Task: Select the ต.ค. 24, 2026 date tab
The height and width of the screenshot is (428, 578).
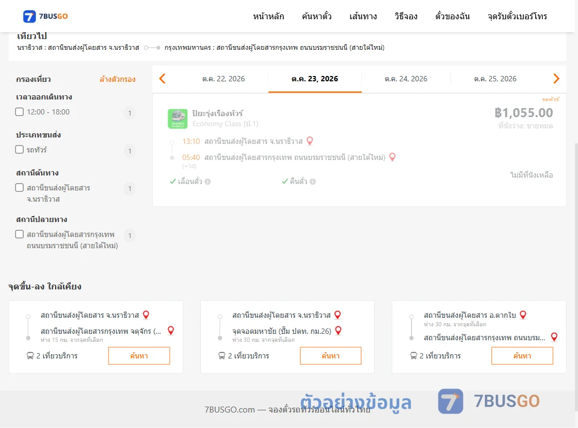Action: pyautogui.click(x=406, y=79)
